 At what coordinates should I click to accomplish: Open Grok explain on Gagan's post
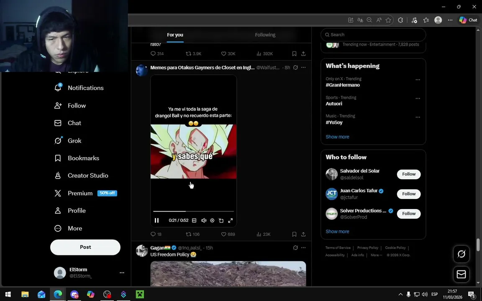pyautogui.click(x=295, y=248)
